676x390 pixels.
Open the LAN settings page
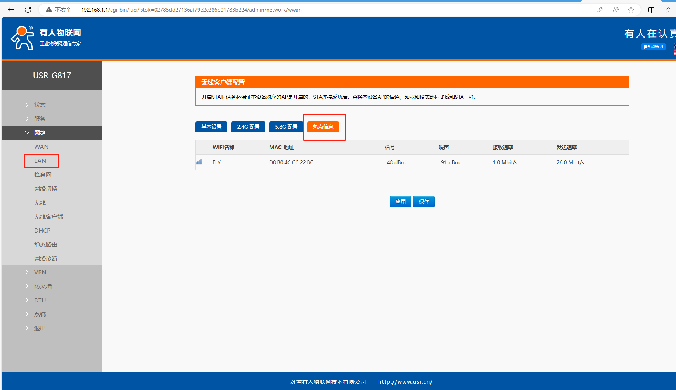tap(40, 161)
